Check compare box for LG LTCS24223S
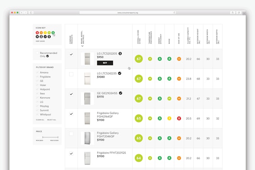This screenshot has height=170, width=255. (71, 74)
